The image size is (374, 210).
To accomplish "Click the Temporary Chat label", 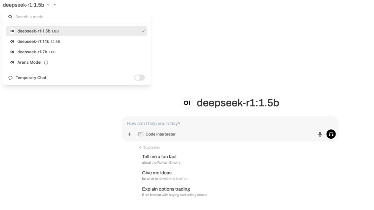I will coord(31,78).
